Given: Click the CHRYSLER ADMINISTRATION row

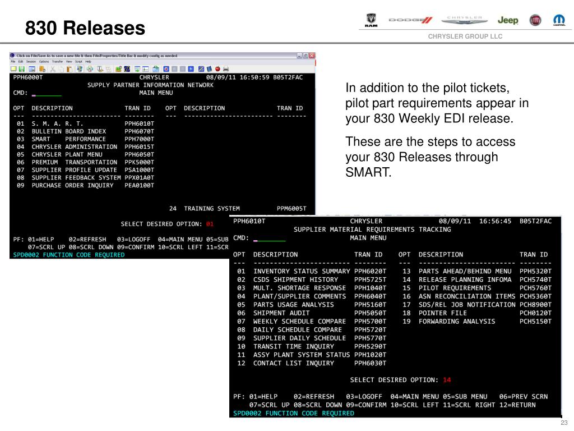Looking at the screenshot, I should coord(84,147).
